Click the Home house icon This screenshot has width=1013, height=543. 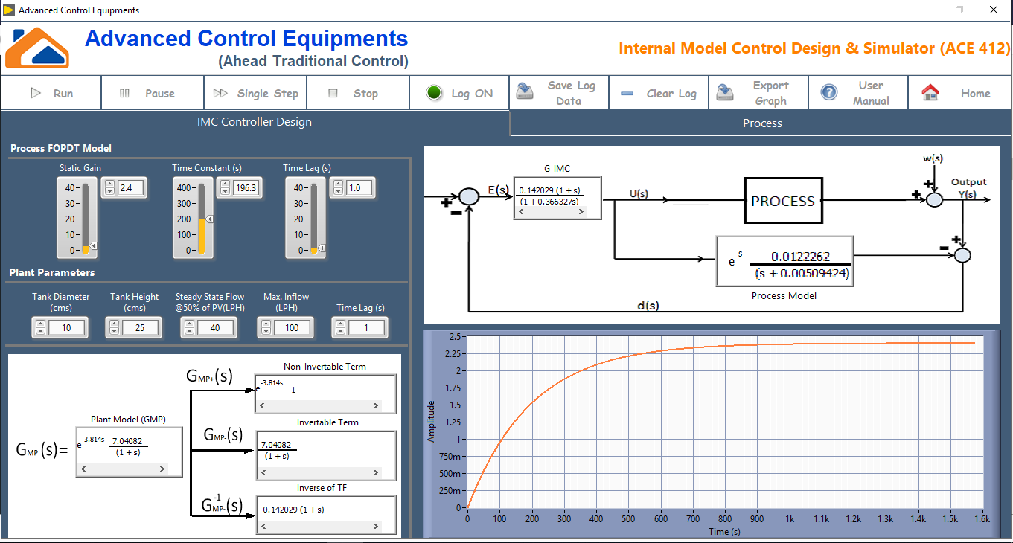tap(930, 93)
